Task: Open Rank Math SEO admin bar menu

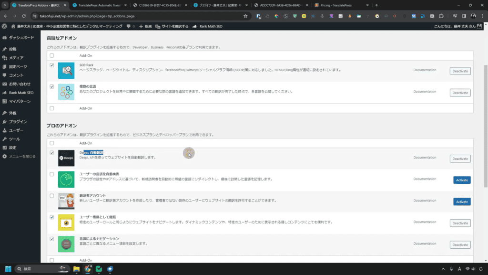Action: 208,27
